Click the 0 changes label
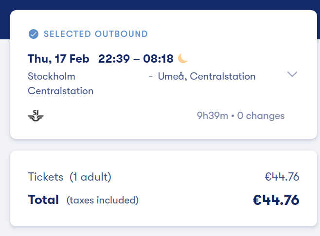Viewport: 320px width, 236px height. [261, 116]
